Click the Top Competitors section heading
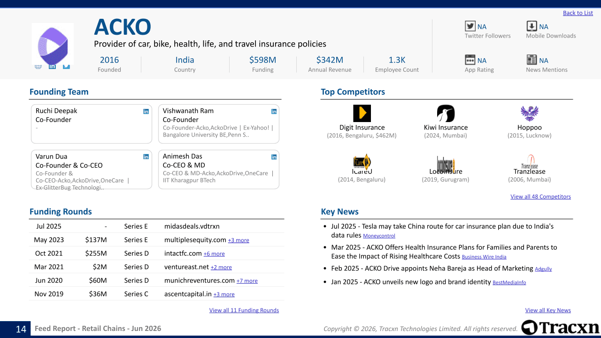This screenshot has width=601, height=338. pos(353,92)
